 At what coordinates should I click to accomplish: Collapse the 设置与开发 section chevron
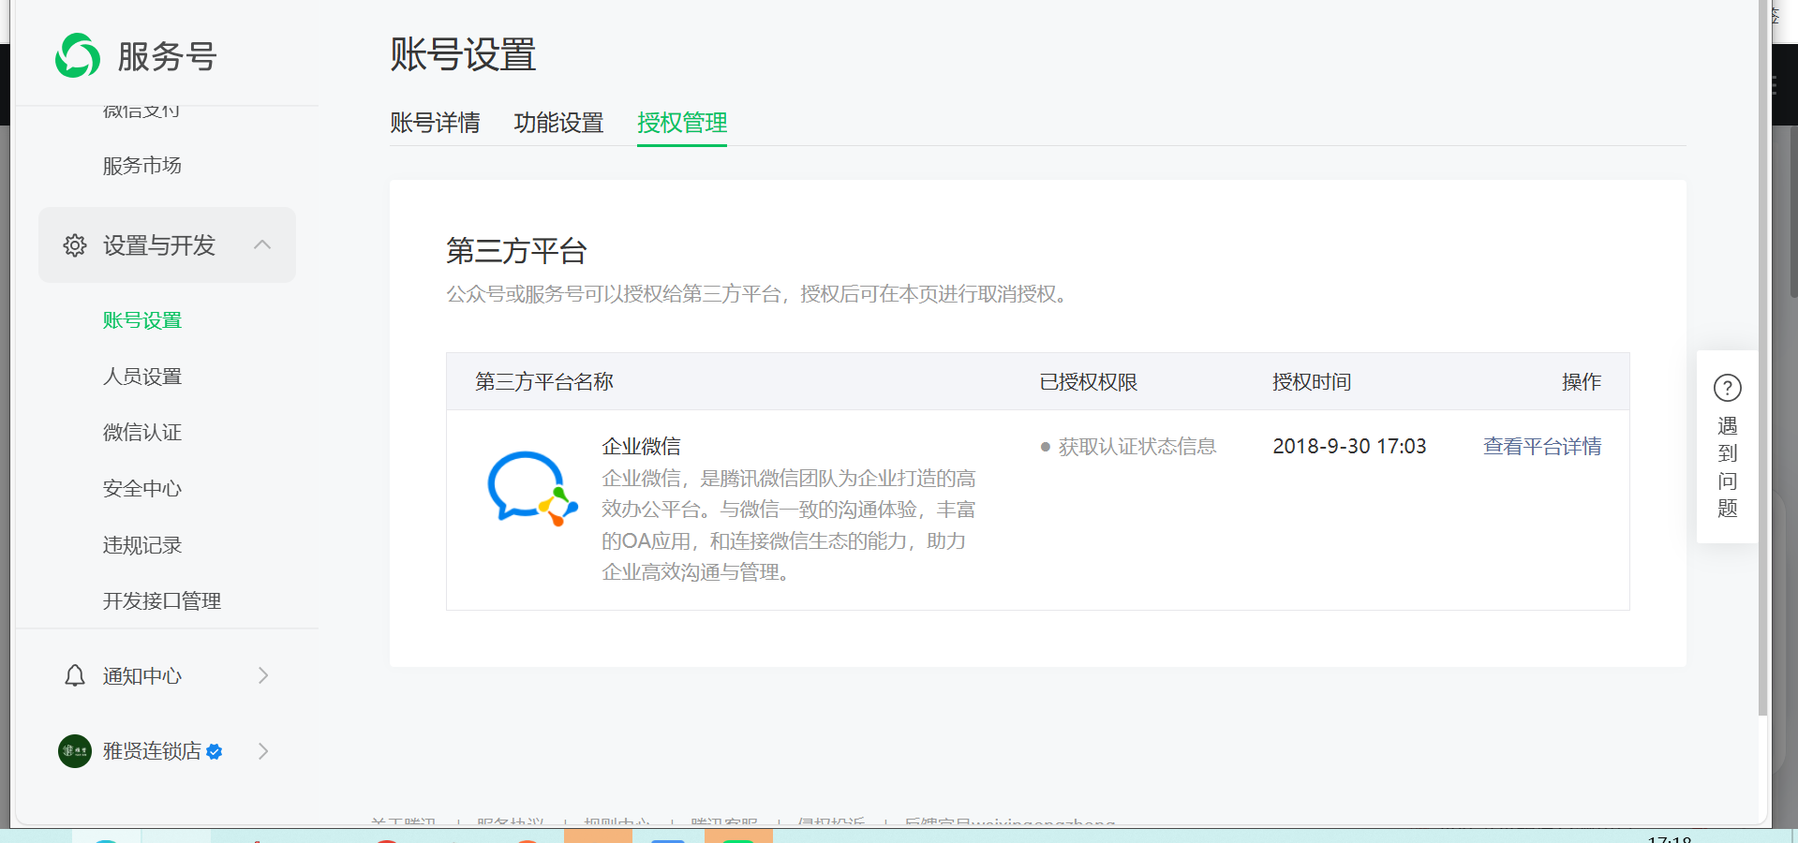(262, 245)
